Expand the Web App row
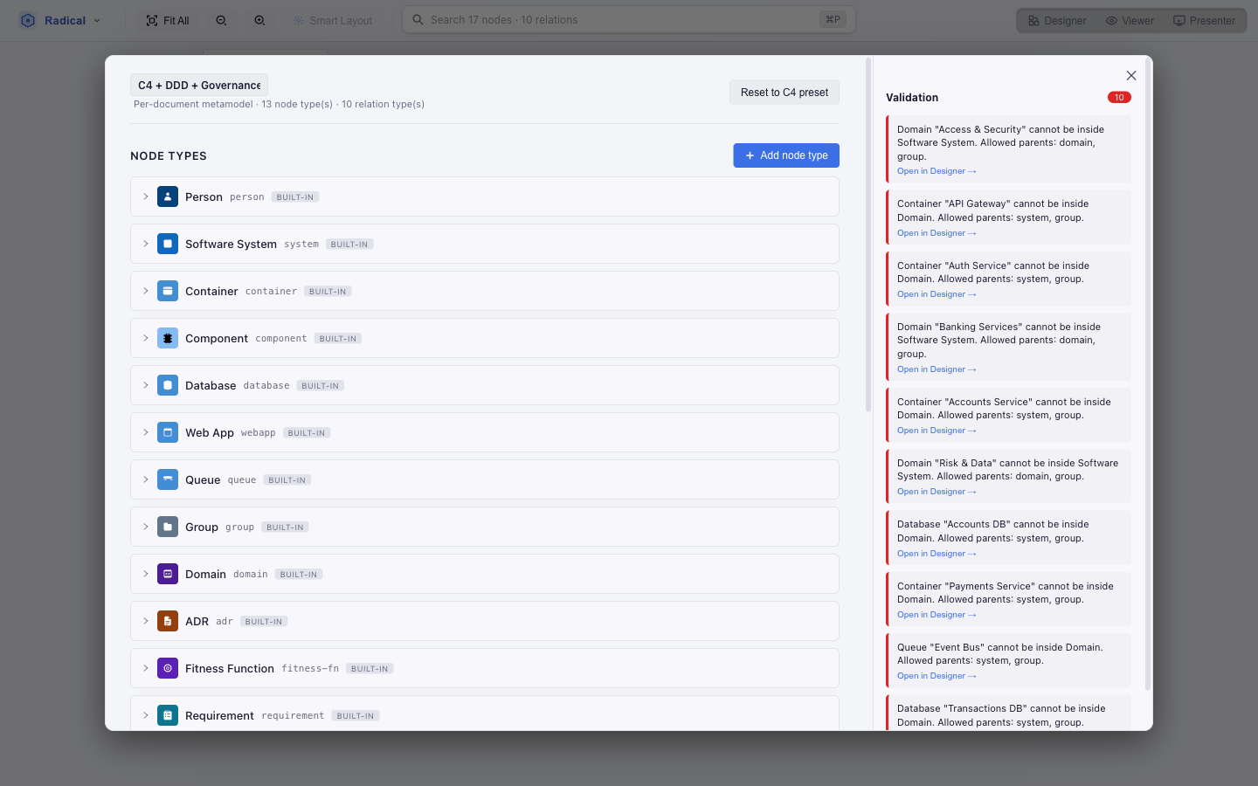The image size is (1258, 786). click(x=146, y=432)
